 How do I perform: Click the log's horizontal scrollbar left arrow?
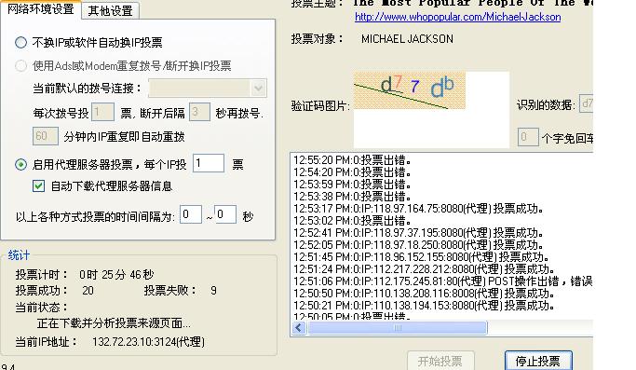pyautogui.click(x=299, y=328)
